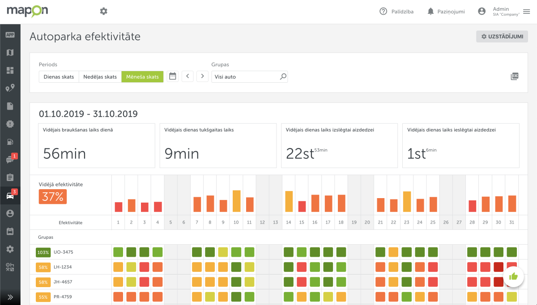537x305 pixels.
Task: Open messages chat icon with badge
Action: (x=10, y=160)
